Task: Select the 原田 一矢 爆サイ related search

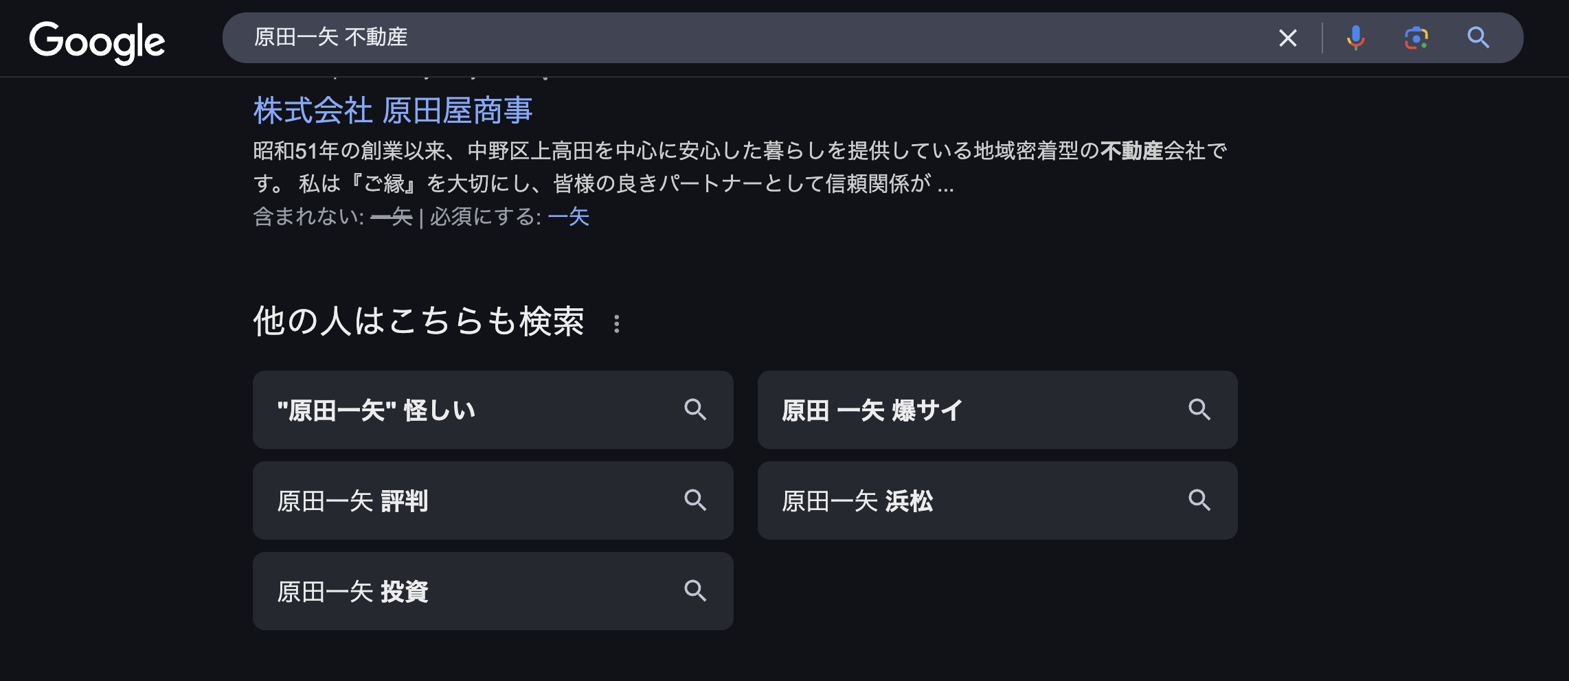Action: pyautogui.click(x=997, y=410)
